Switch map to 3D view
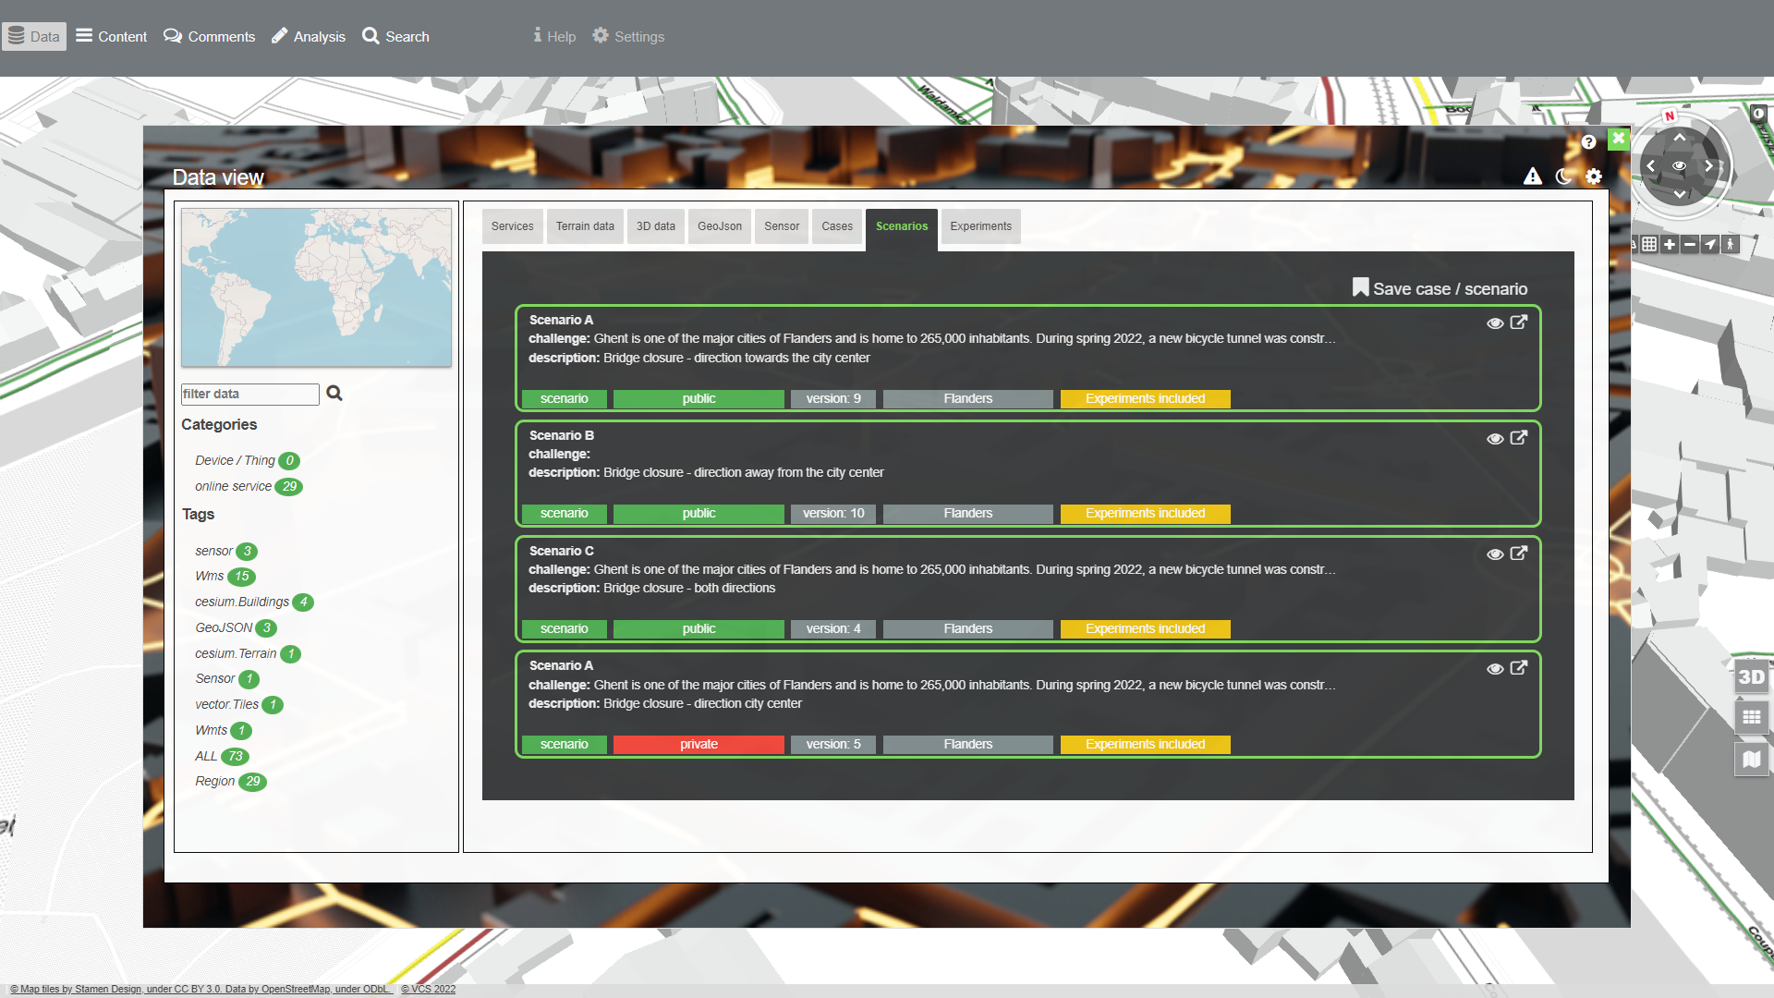 click(1751, 677)
